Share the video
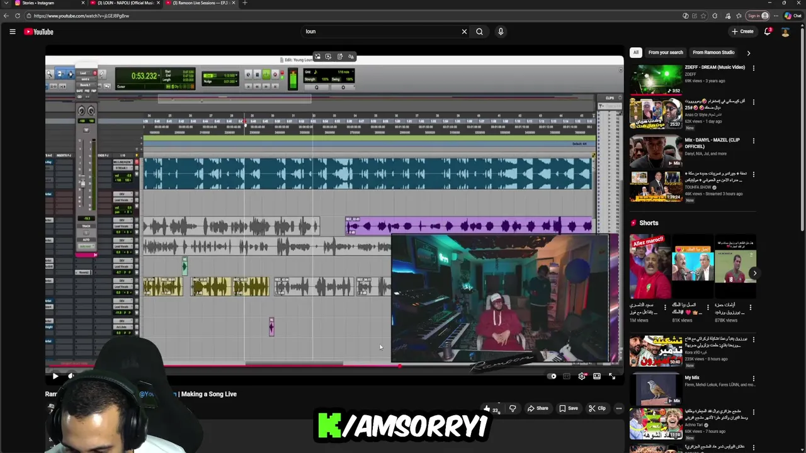This screenshot has height=453, width=806. click(x=538, y=408)
